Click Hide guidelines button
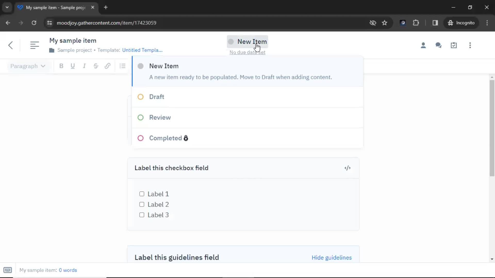495x278 pixels. pyautogui.click(x=332, y=258)
